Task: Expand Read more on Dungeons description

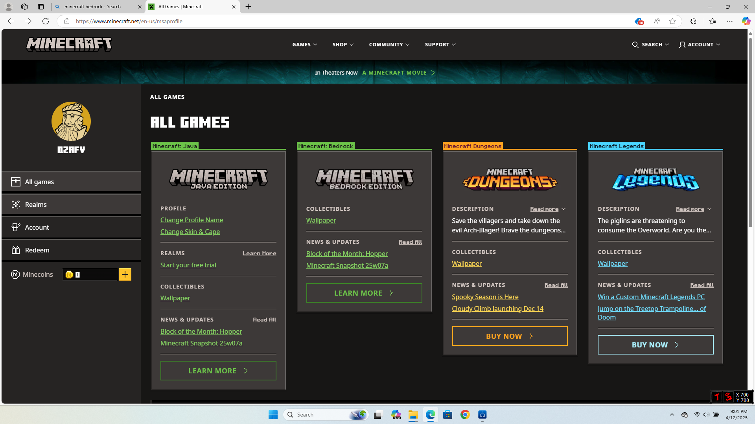Action: [548, 209]
